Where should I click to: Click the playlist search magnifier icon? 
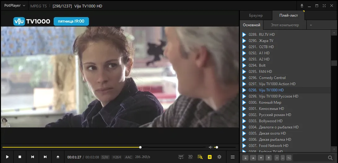(x=330, y=158)
